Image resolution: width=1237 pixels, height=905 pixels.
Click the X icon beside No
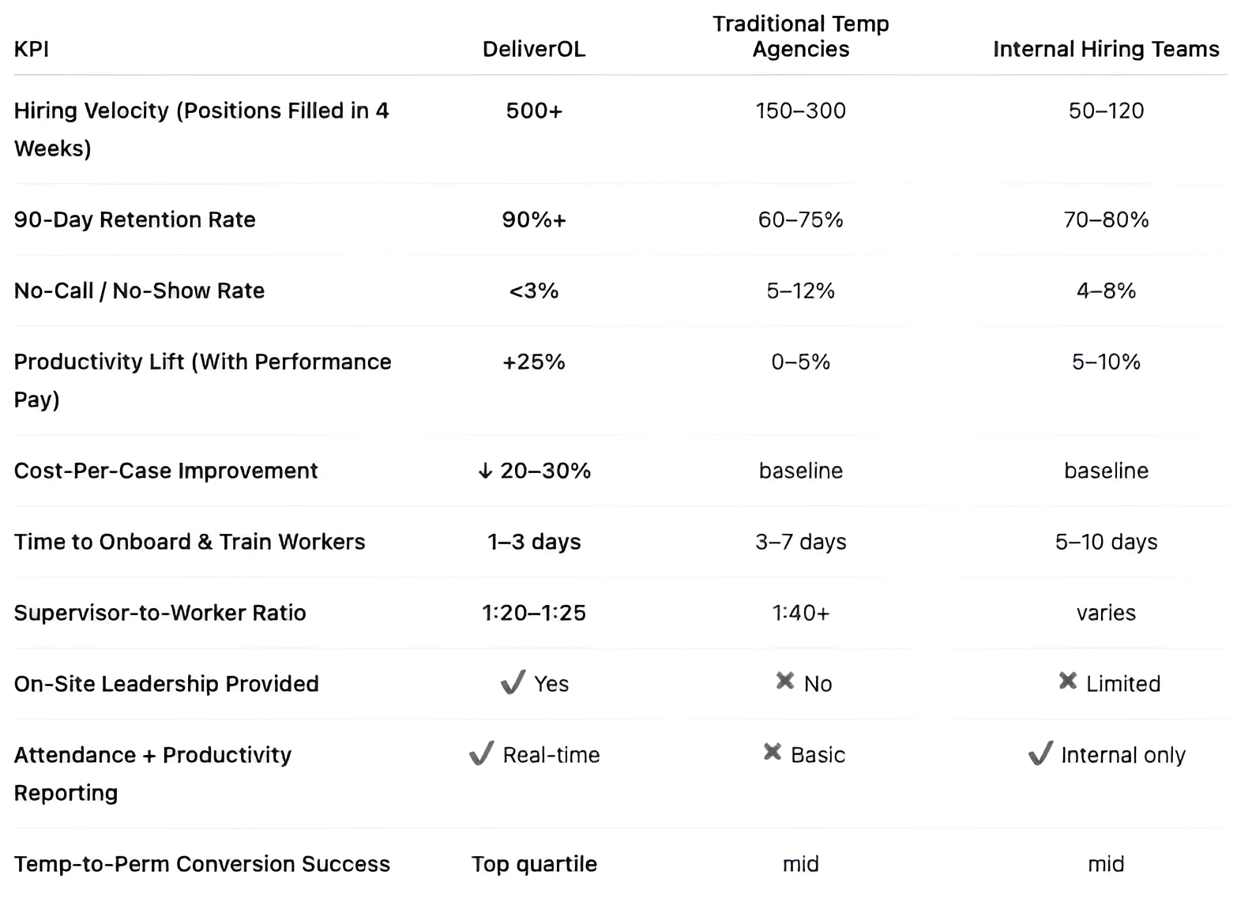[x=784, y=681]
